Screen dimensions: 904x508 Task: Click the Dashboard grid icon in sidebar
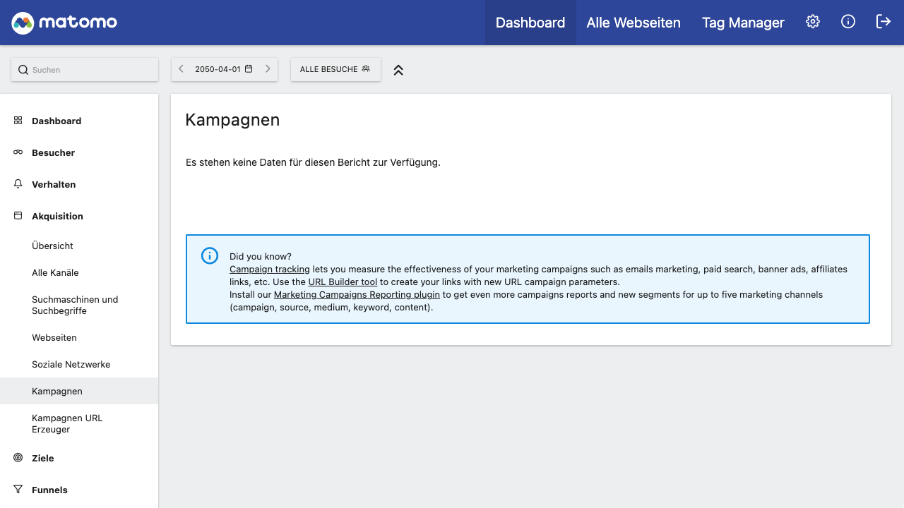click(x=18, y=121)
